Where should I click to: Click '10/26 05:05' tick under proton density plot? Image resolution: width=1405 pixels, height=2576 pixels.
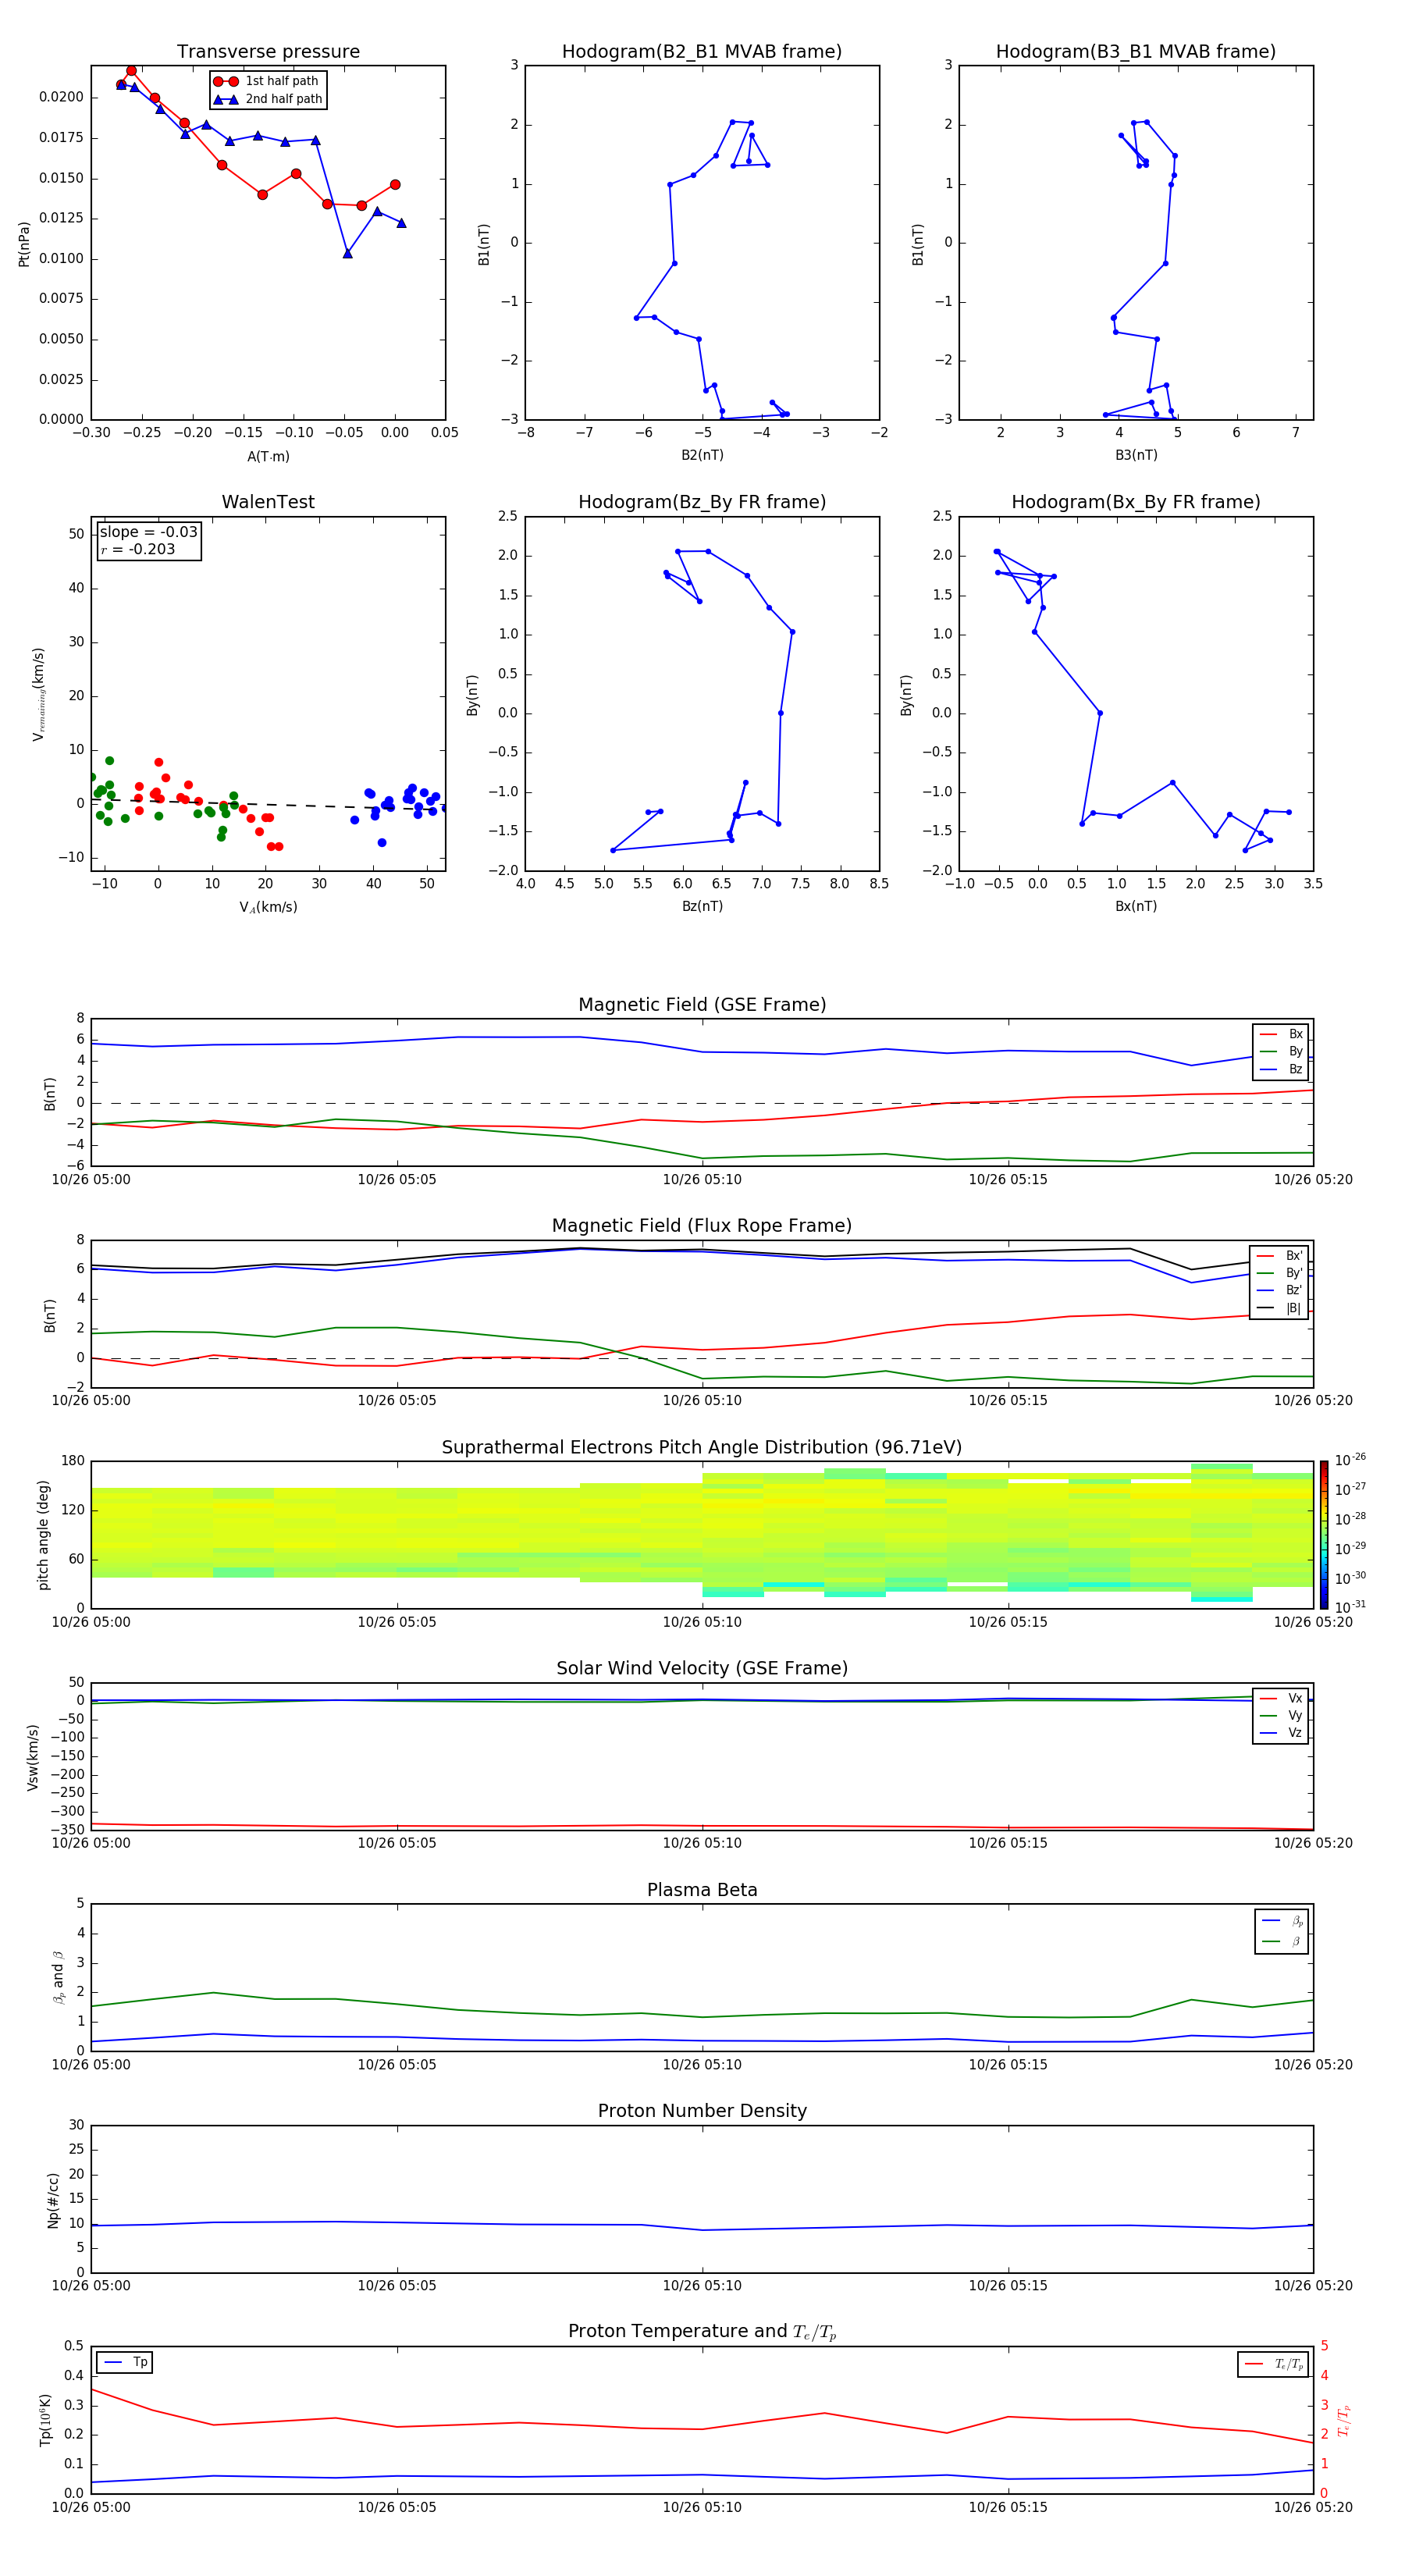pos(397,2285)
